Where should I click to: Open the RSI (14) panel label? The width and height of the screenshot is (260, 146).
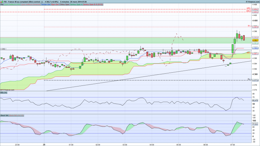pyautogui.click(x=4, y=92)
